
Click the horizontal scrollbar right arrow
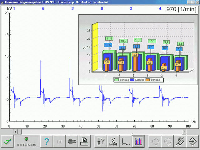[x=184, y=132]
